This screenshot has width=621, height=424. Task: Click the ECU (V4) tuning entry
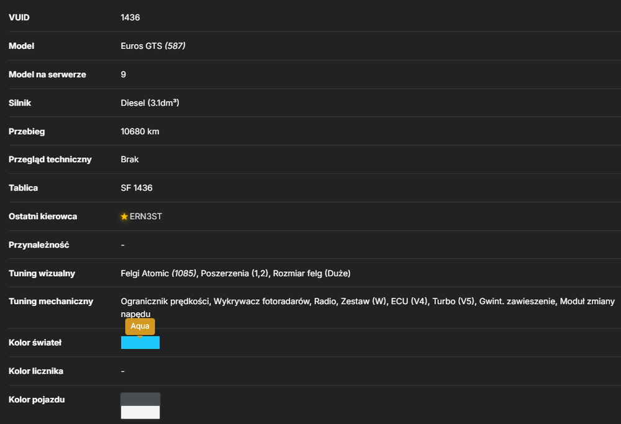coord(409,302)
